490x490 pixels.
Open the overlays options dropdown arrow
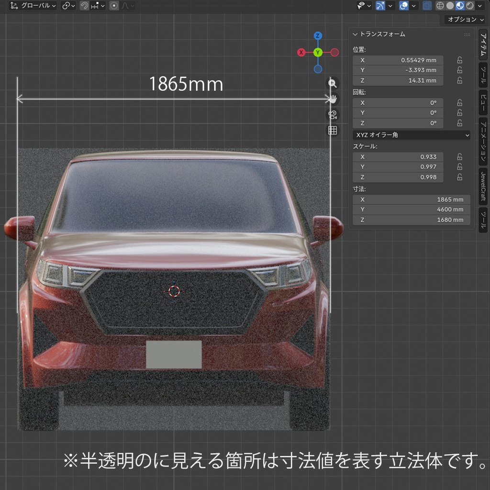pos(414,6)
